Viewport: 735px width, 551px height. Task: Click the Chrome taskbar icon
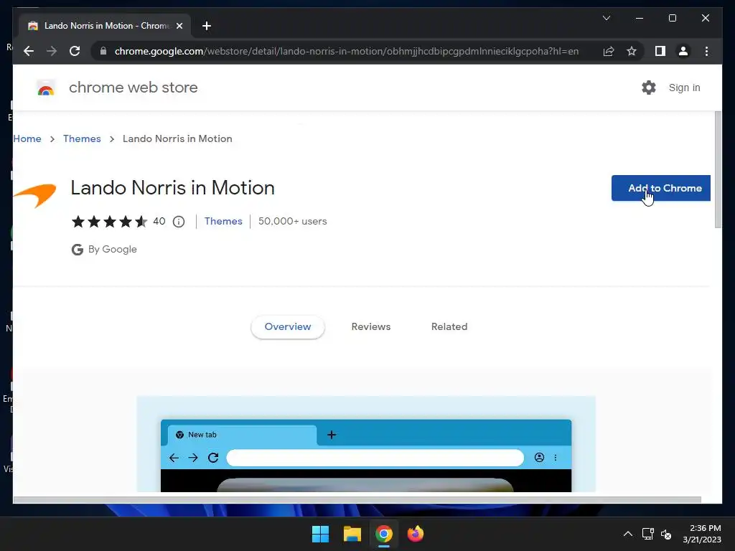pos(383,534)
